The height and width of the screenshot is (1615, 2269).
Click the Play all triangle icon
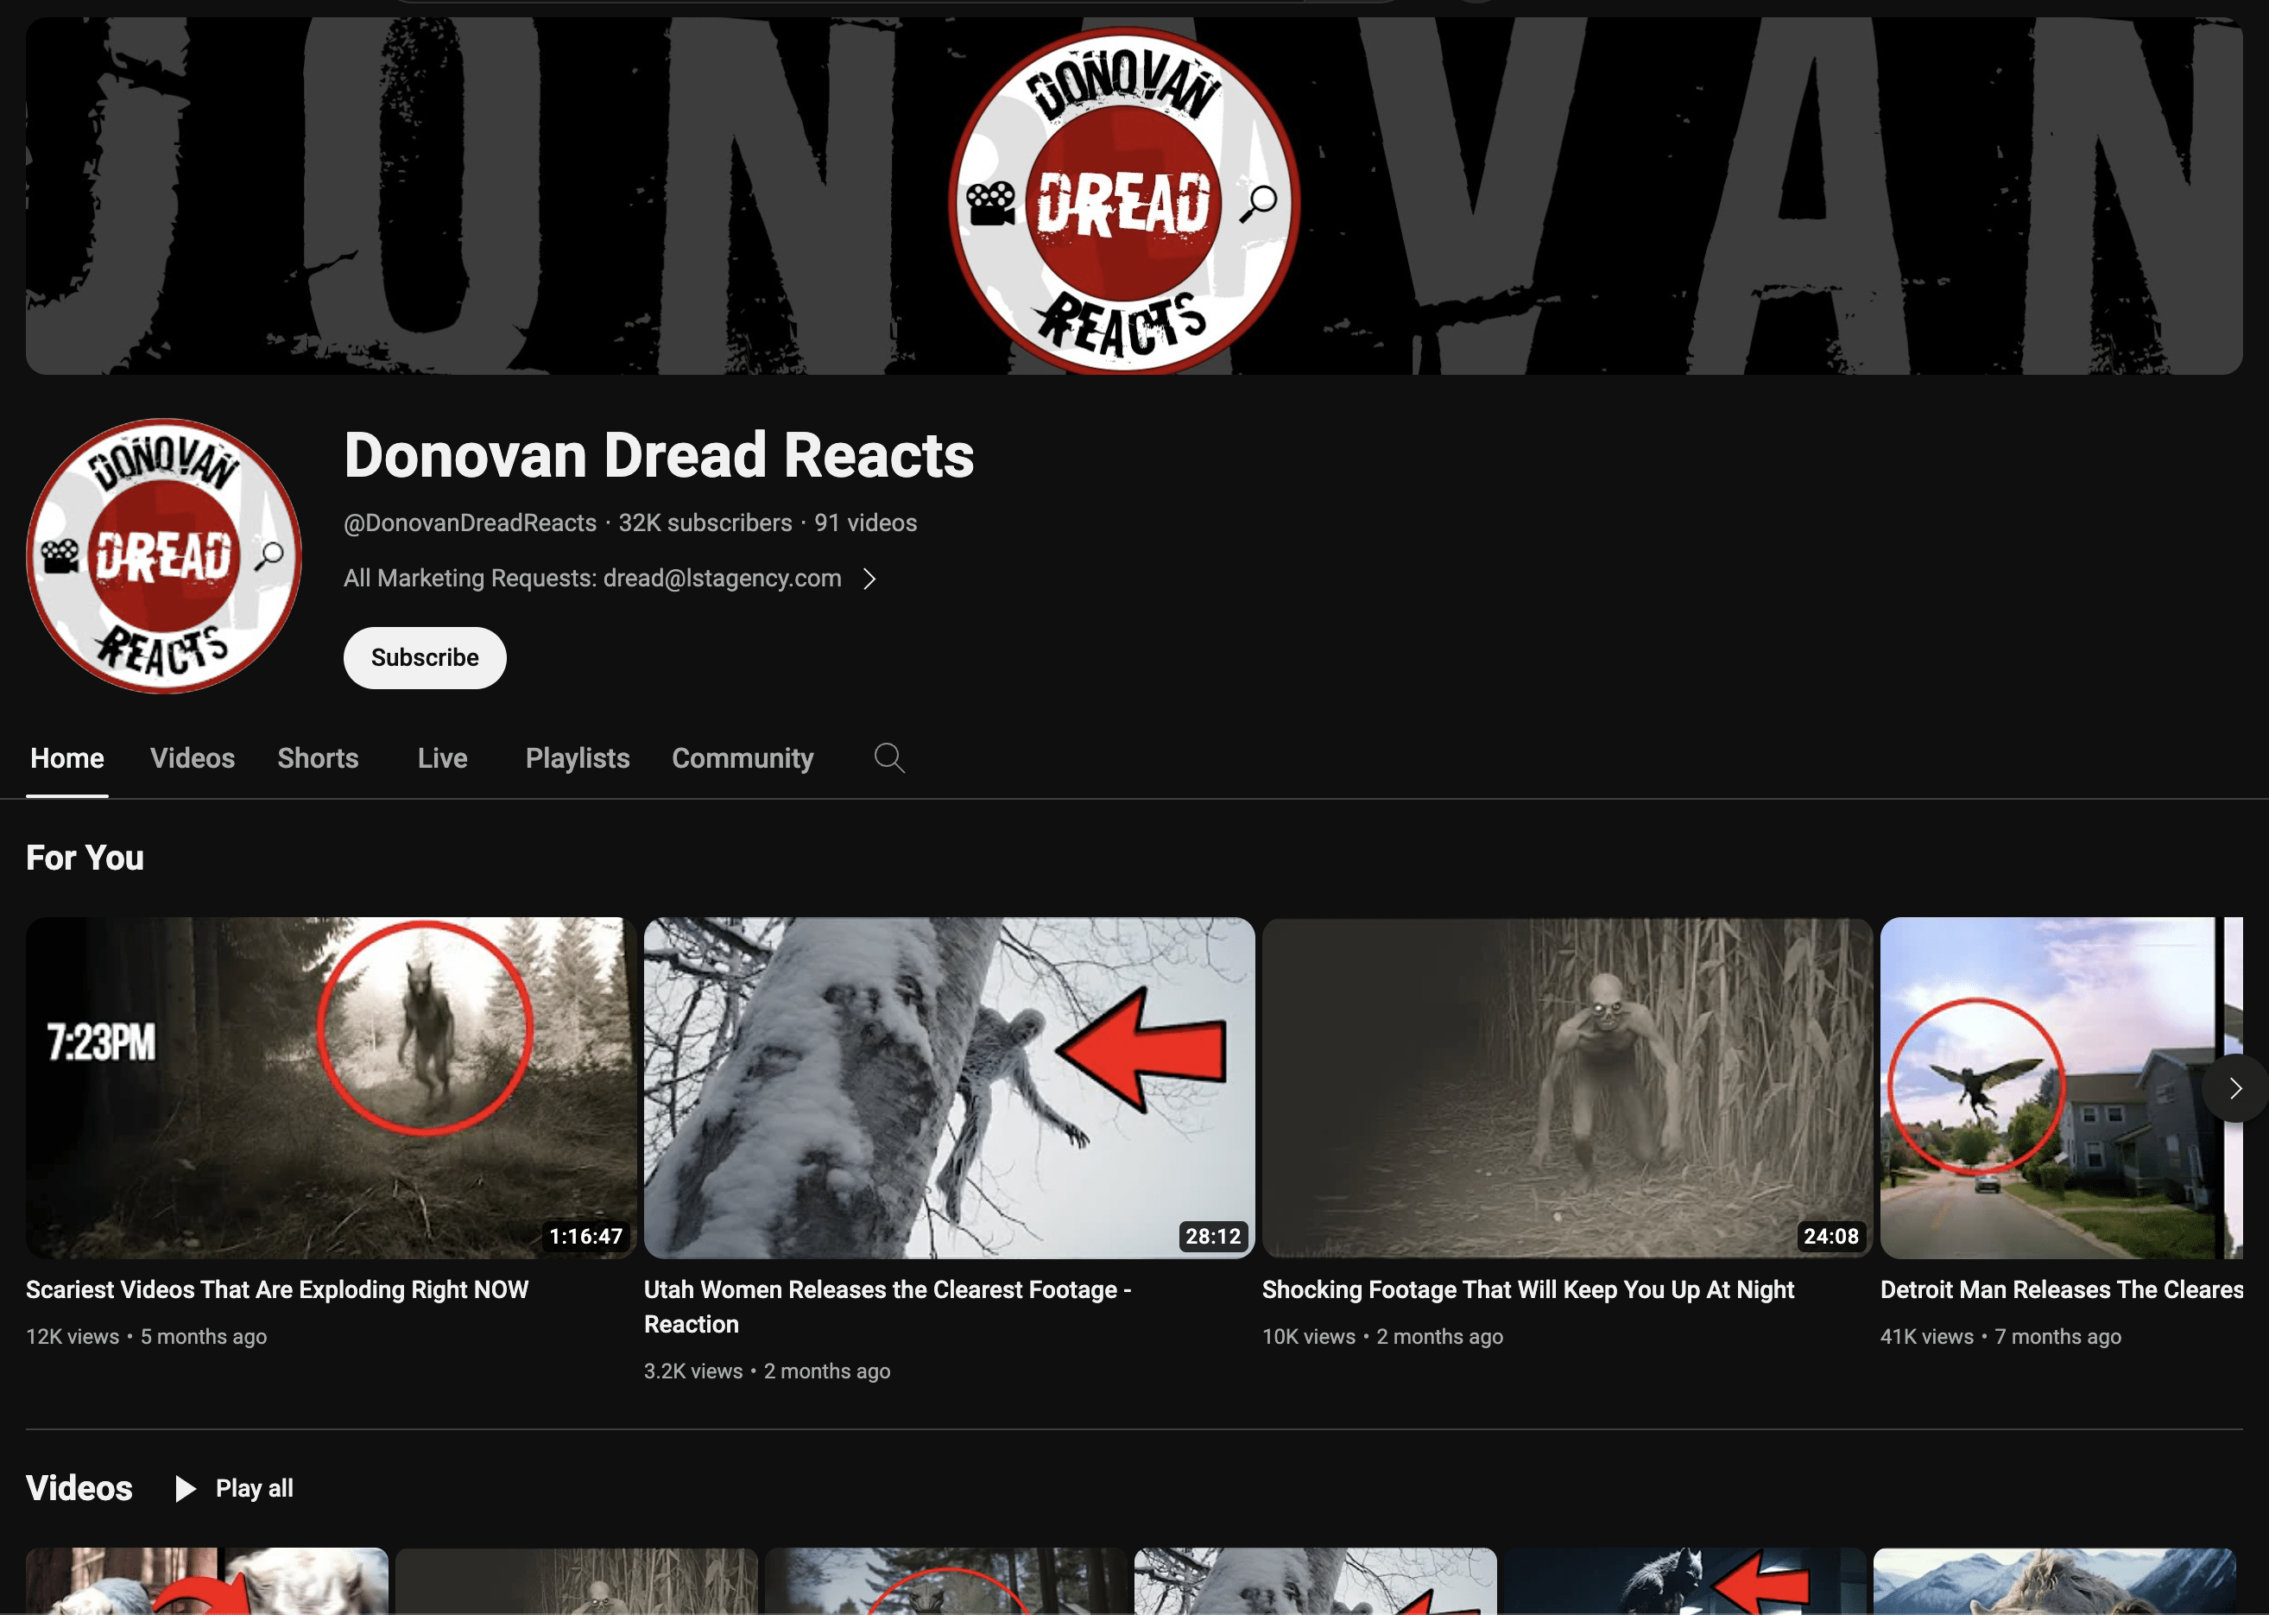point(185,1488)
